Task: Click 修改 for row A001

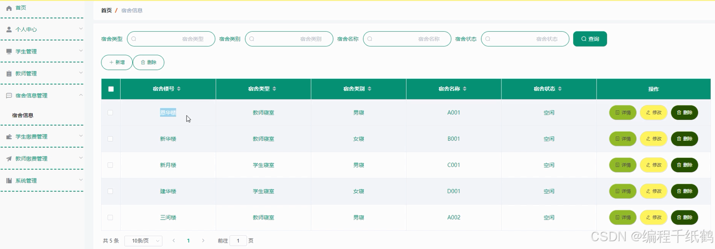Action: pyautogui.click(x=654, y=113)
